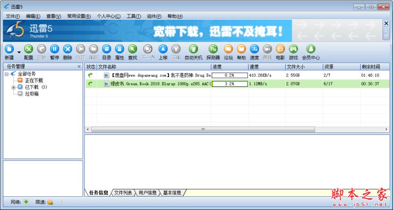Select 全部任务 in task tree
The height and width of the screenshot is (210, 393).
point(27,74)
